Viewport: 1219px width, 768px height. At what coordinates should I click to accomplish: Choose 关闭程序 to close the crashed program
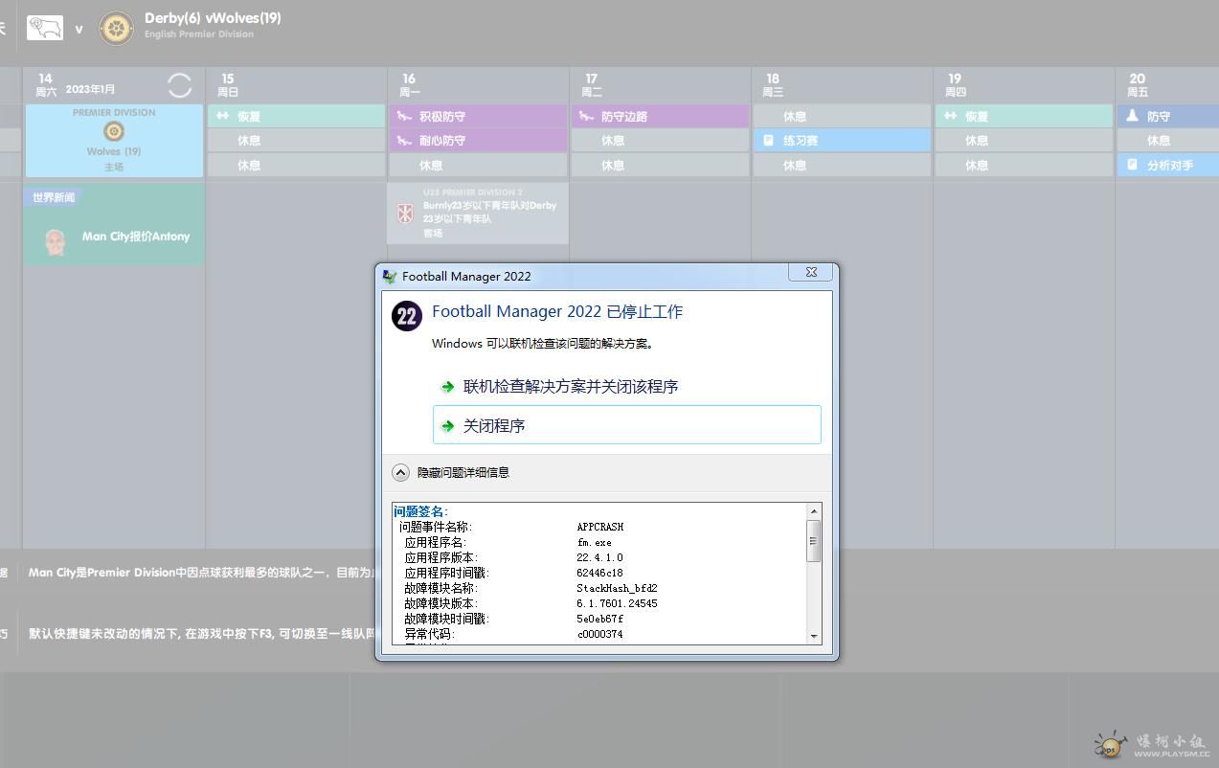[x=627, y=425]
